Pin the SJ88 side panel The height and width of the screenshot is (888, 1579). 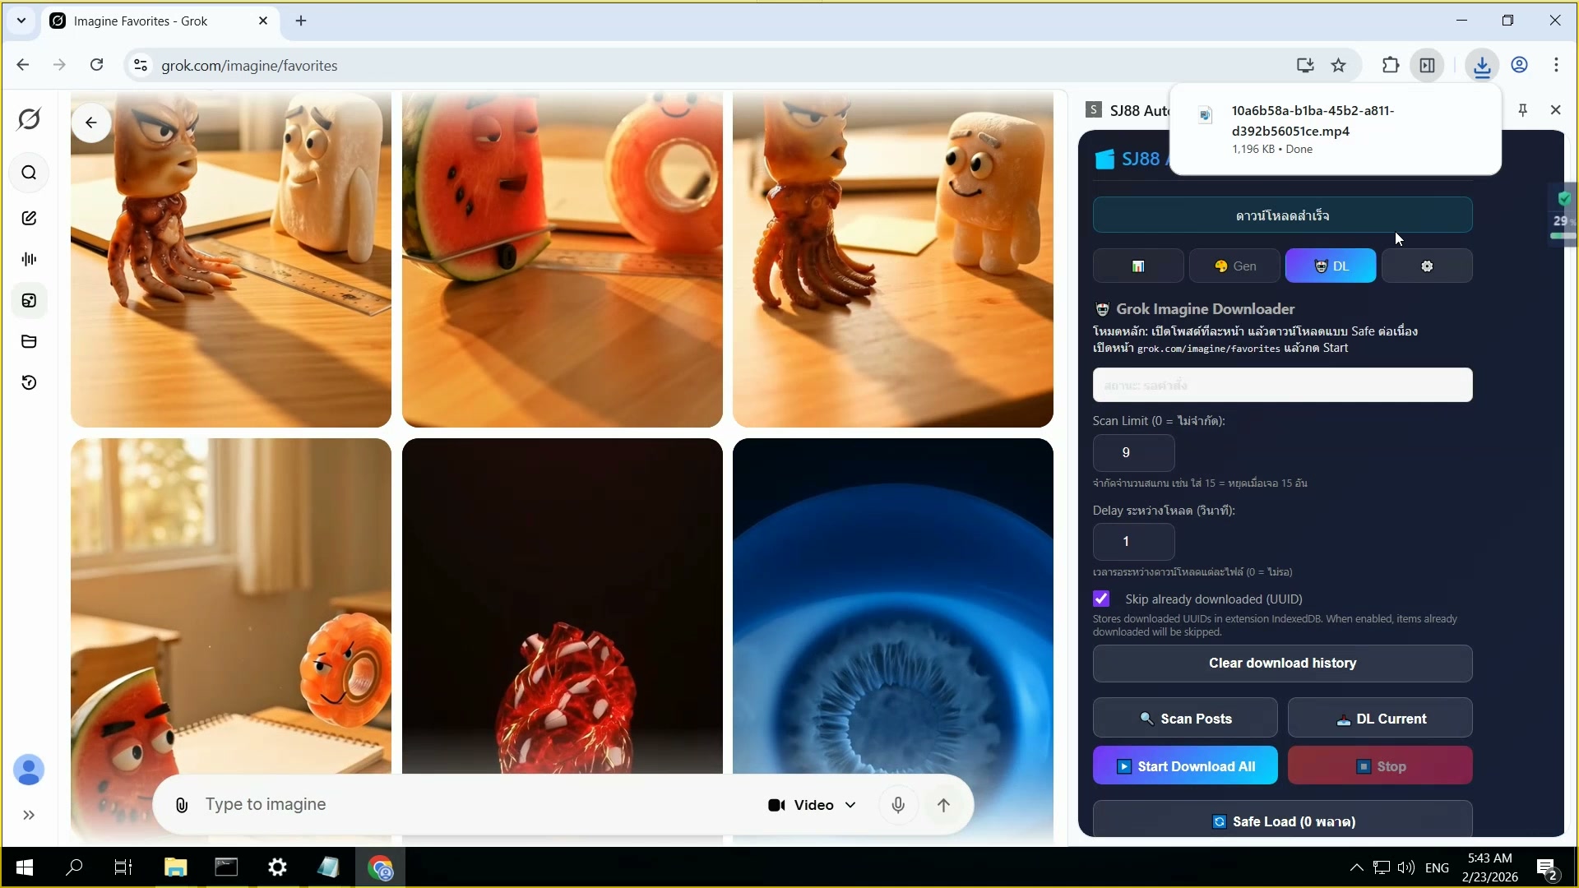click(x=1522, y=109)
